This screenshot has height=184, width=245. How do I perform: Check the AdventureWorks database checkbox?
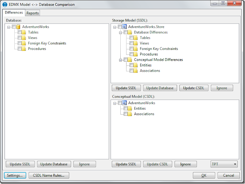click(14, 27)
